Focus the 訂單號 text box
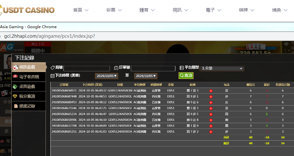The width and height of the screenshot is (294, 156). [153, 68]
